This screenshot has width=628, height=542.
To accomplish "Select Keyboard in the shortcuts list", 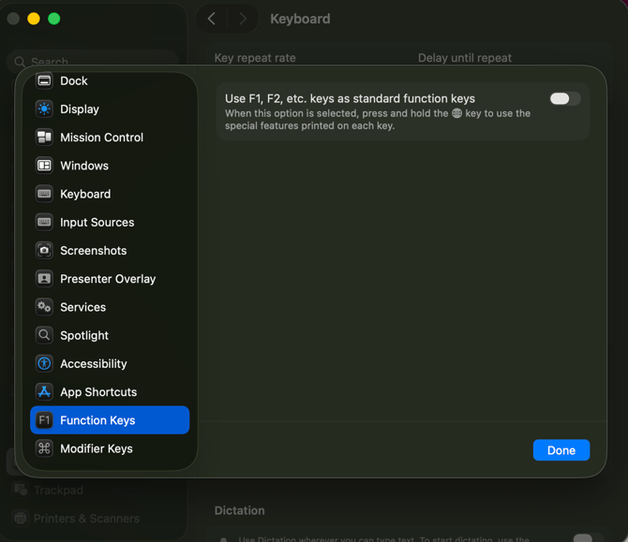I will [x=85, y=194].
